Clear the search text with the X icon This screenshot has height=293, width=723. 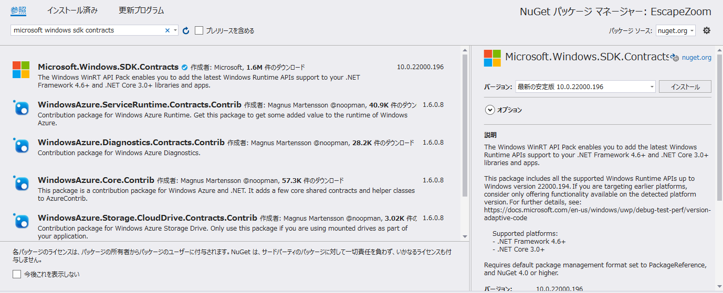[167, 30]
